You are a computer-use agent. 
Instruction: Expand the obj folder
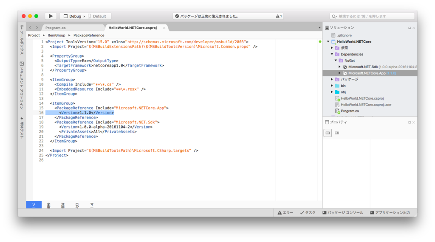pyautogui.click(x=332, y=92)
